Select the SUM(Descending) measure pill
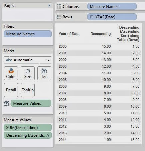The image size is (145, 151). pos(28,128)
